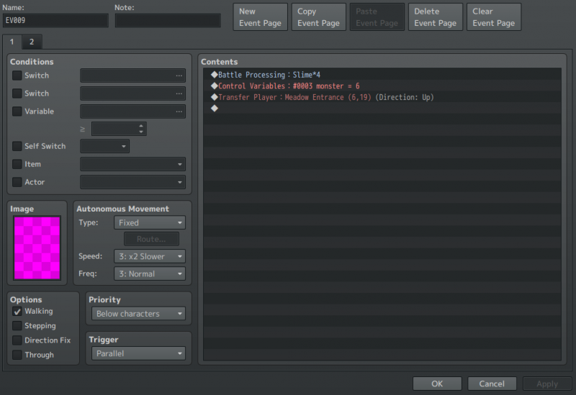The width and height of the screenshot is (576, 395).
Task: Switch to event page tab 2
Action: point(32,42)
